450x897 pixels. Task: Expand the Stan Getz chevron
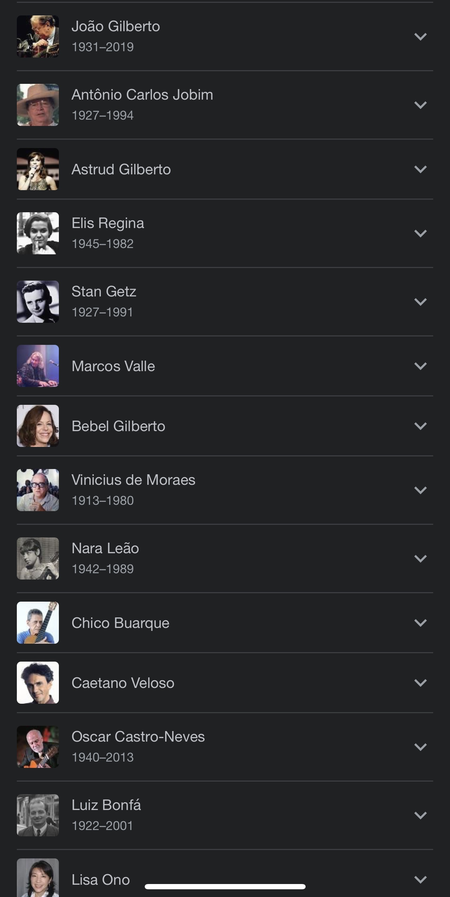click(x=420, y=302)
